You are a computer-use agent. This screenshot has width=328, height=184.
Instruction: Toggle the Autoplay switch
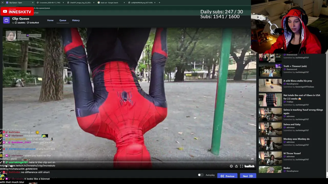coord(201,175)
